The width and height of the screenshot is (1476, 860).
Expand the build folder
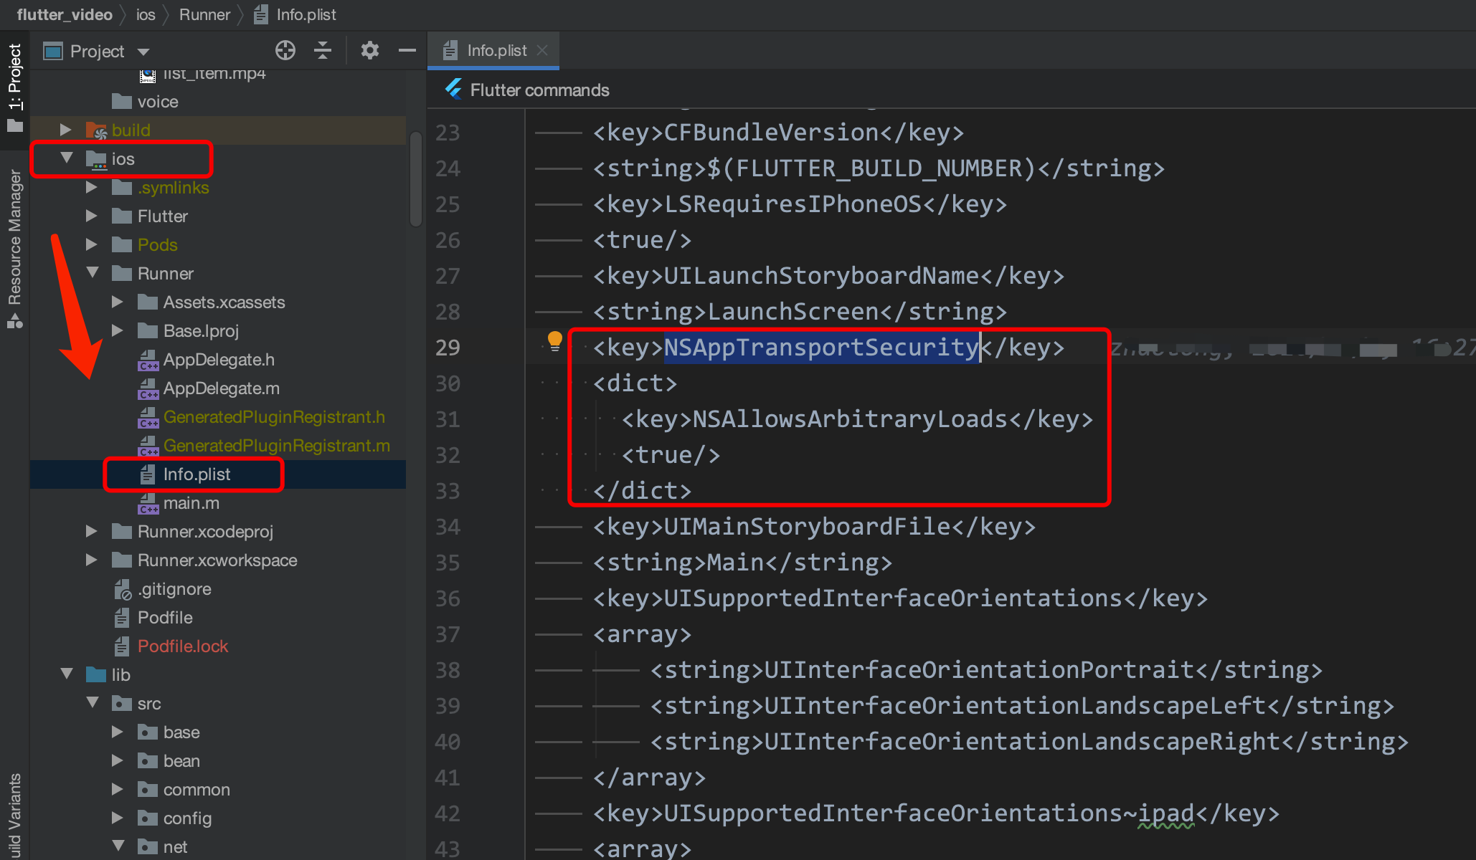pos(66,130)
